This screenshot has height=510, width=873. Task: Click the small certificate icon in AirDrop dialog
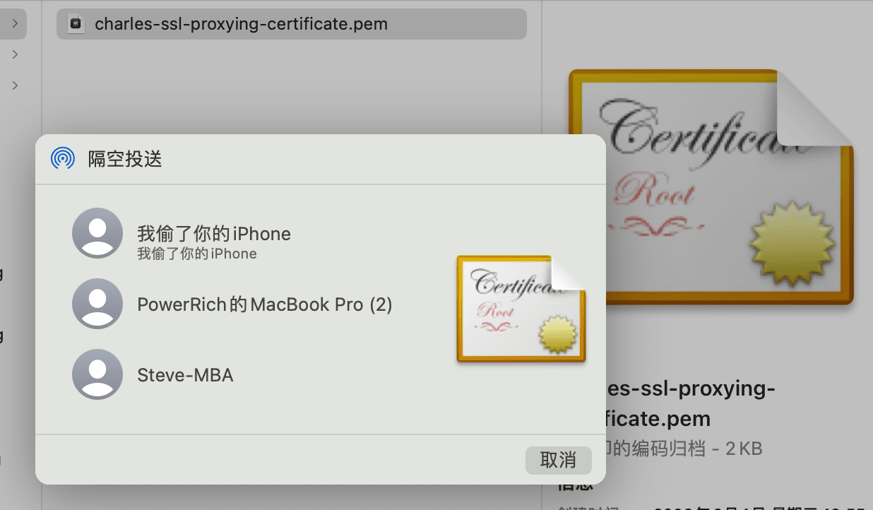(521, 309)
